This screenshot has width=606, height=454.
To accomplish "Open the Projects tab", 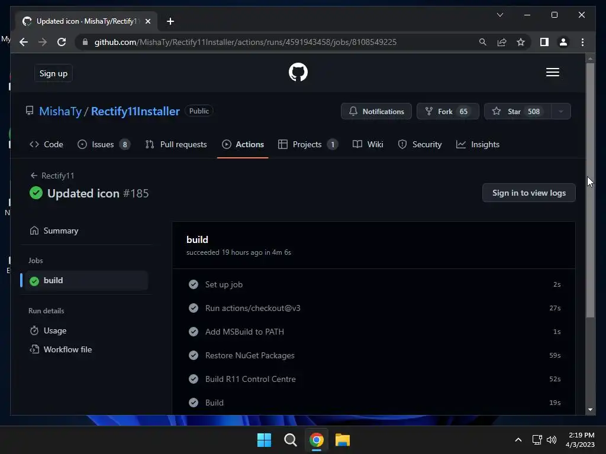I will point(308,144).
